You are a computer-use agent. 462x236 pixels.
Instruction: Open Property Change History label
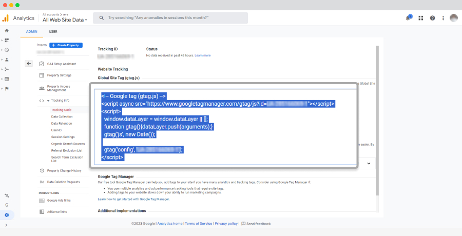(x=64, y=171)
